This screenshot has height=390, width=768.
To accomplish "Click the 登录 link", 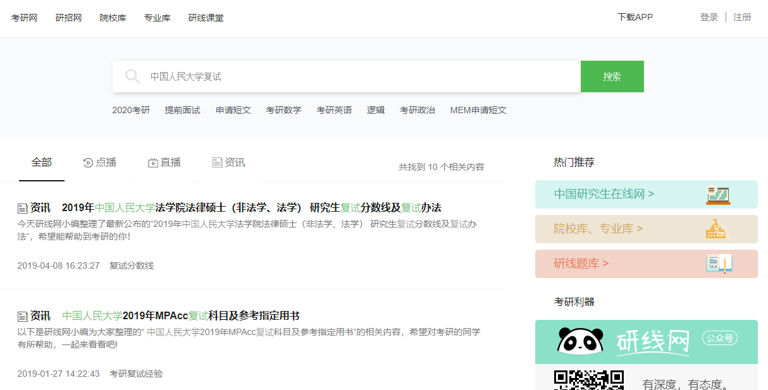I will pos(709,18).
